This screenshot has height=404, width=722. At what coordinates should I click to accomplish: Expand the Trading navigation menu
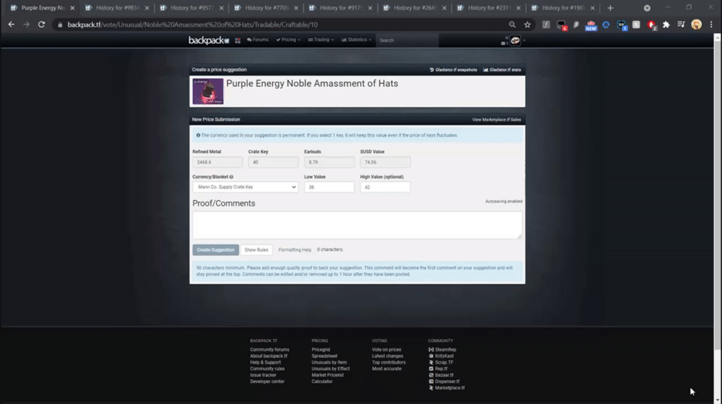tap(321, 40)
